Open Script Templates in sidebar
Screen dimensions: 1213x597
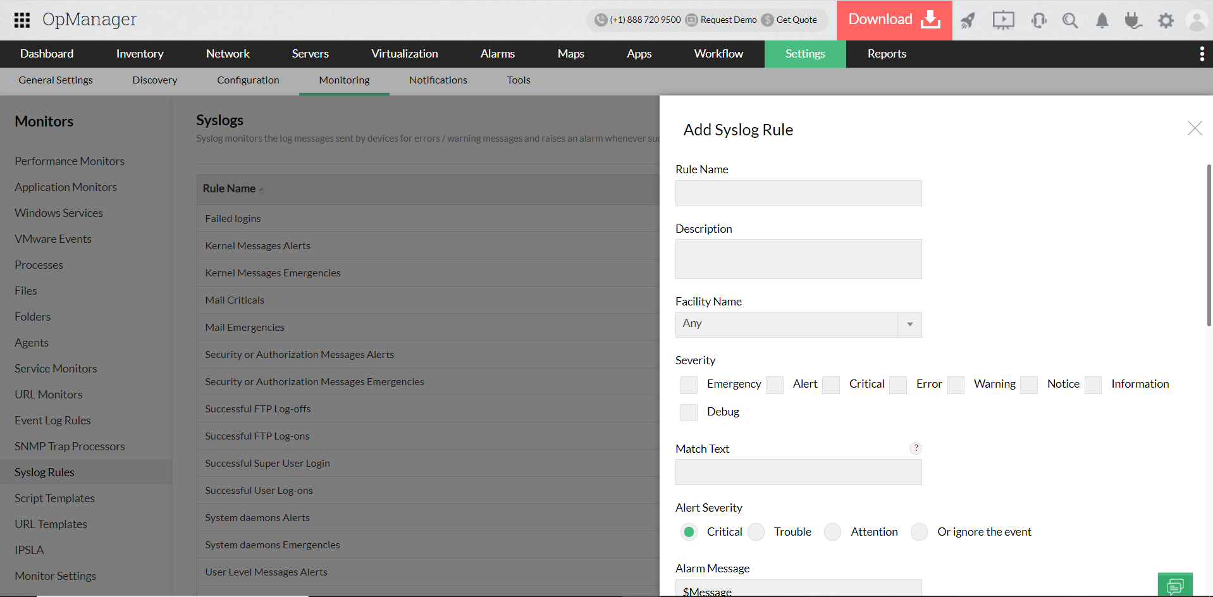(x=54, y=498)
